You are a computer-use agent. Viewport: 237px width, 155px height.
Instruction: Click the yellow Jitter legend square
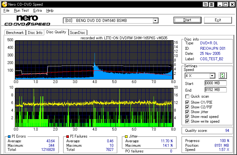coord(127,136)
